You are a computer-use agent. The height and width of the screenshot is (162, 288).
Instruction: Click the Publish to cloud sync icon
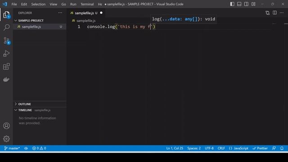26,148
